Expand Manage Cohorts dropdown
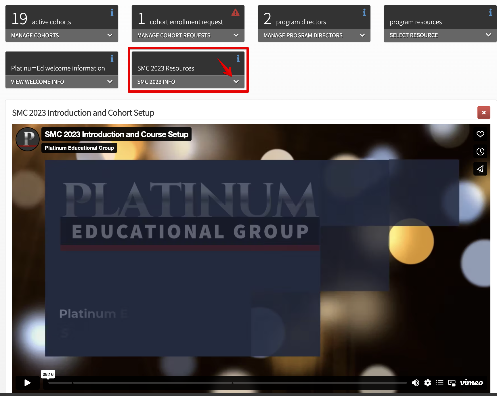497x396 pixels. (62, 35)
